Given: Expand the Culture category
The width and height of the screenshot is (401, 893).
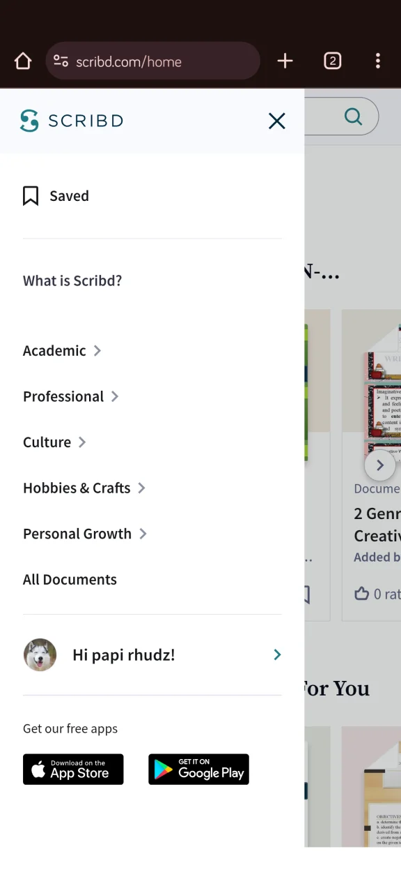Looking at the screenshot, I should click(54, 442).
